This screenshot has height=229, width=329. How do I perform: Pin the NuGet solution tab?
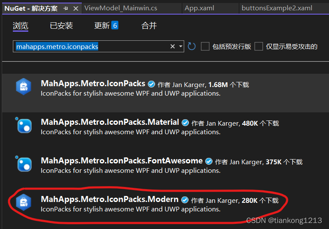click(x=66, y=9)
